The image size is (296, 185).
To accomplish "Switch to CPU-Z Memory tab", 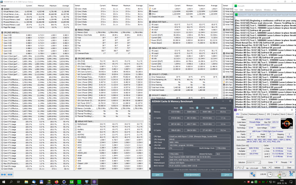I will 262,114.
